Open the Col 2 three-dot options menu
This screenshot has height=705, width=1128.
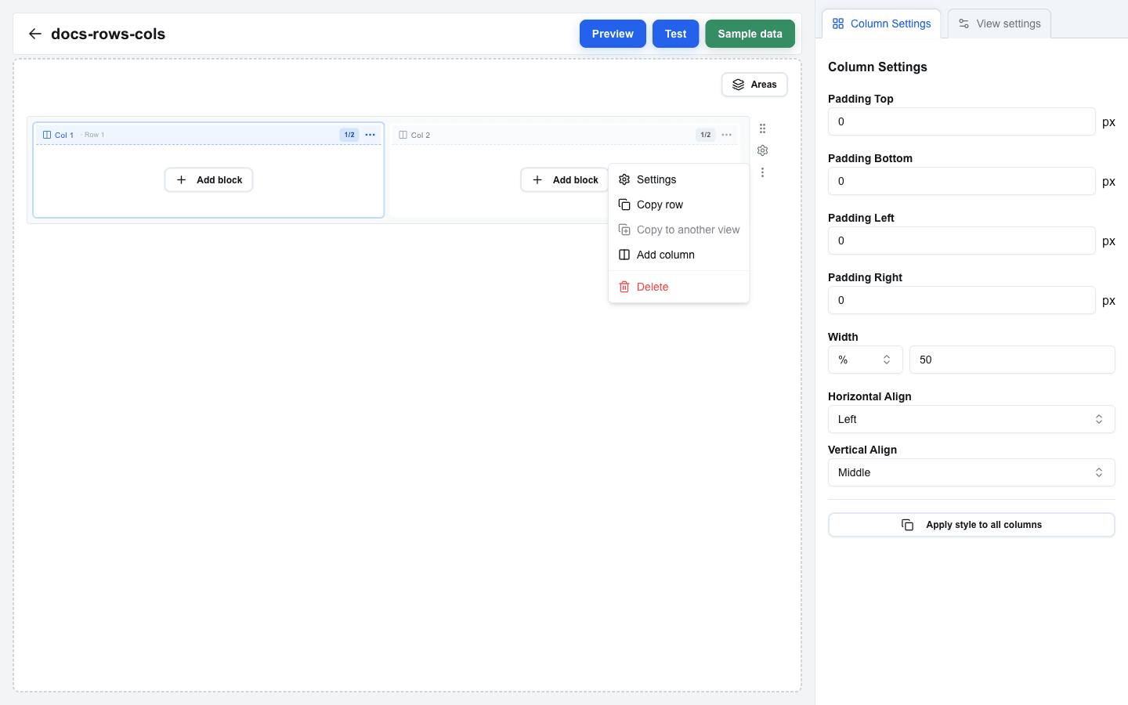point(727,135)
